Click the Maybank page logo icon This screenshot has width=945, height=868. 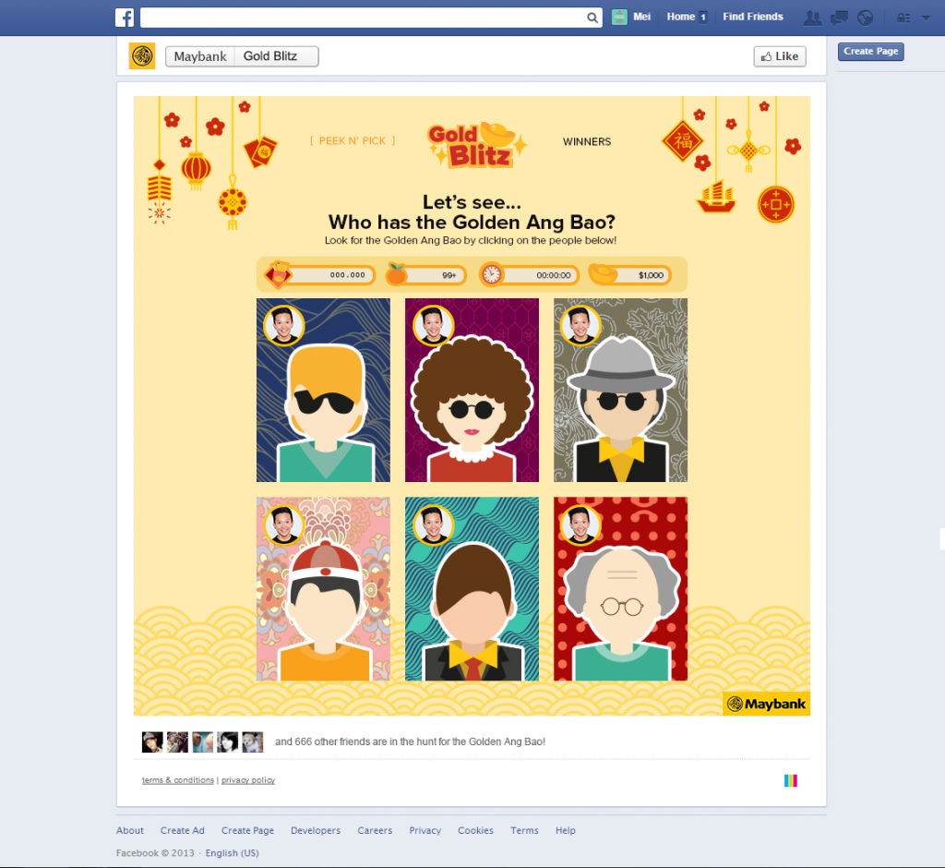tap(142, 56)
